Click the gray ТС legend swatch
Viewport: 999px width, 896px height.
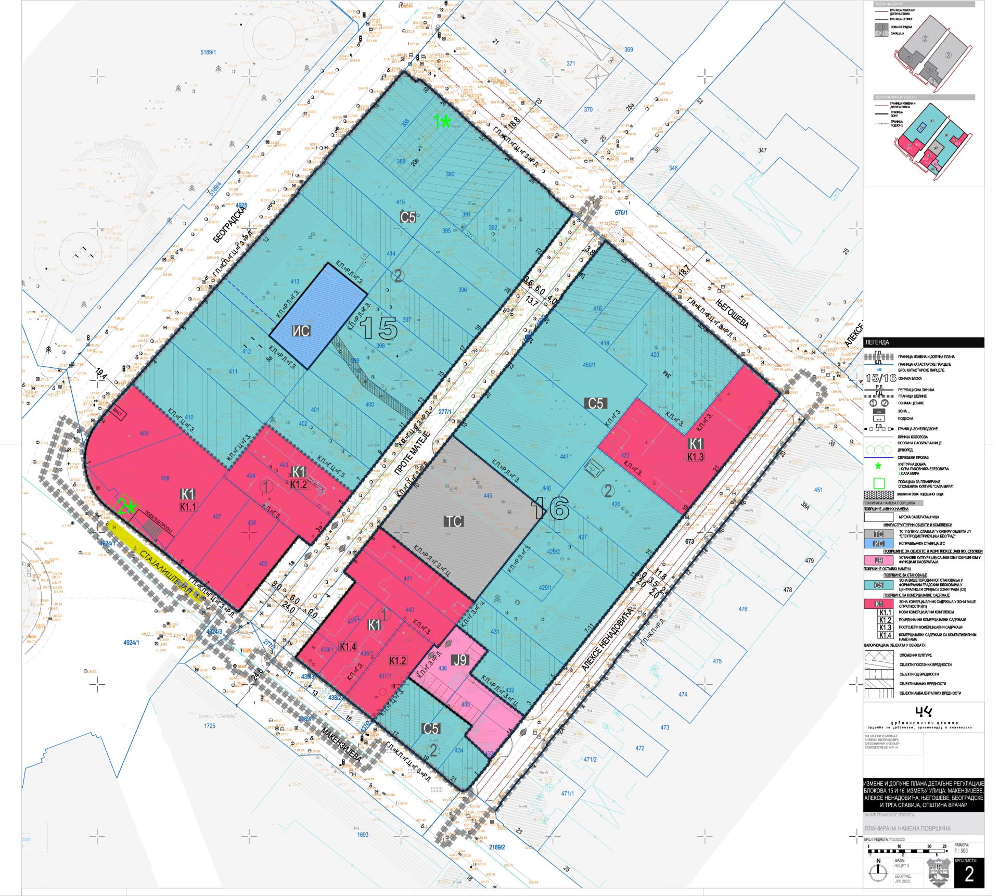point(878,534)
